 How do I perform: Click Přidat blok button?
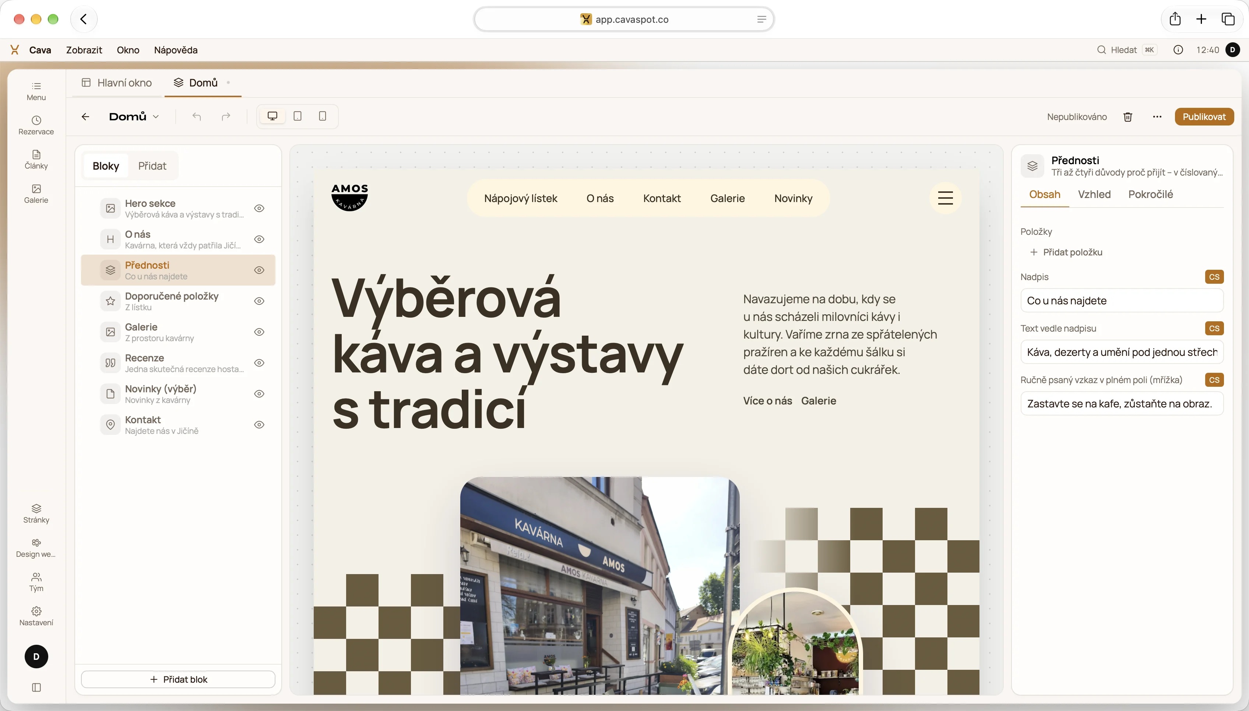point(178,679)
